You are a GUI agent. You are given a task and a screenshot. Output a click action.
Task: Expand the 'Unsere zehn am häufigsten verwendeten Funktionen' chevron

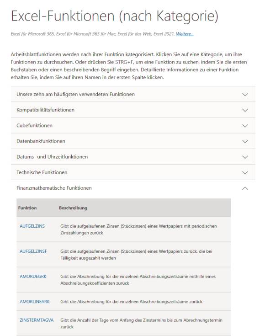[245, 95]
